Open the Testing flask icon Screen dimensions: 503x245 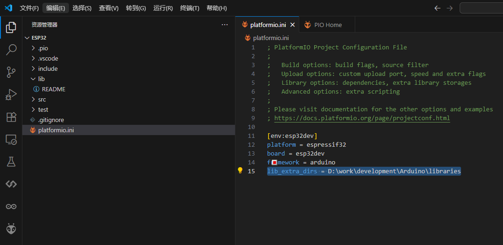tap(11, 162)
